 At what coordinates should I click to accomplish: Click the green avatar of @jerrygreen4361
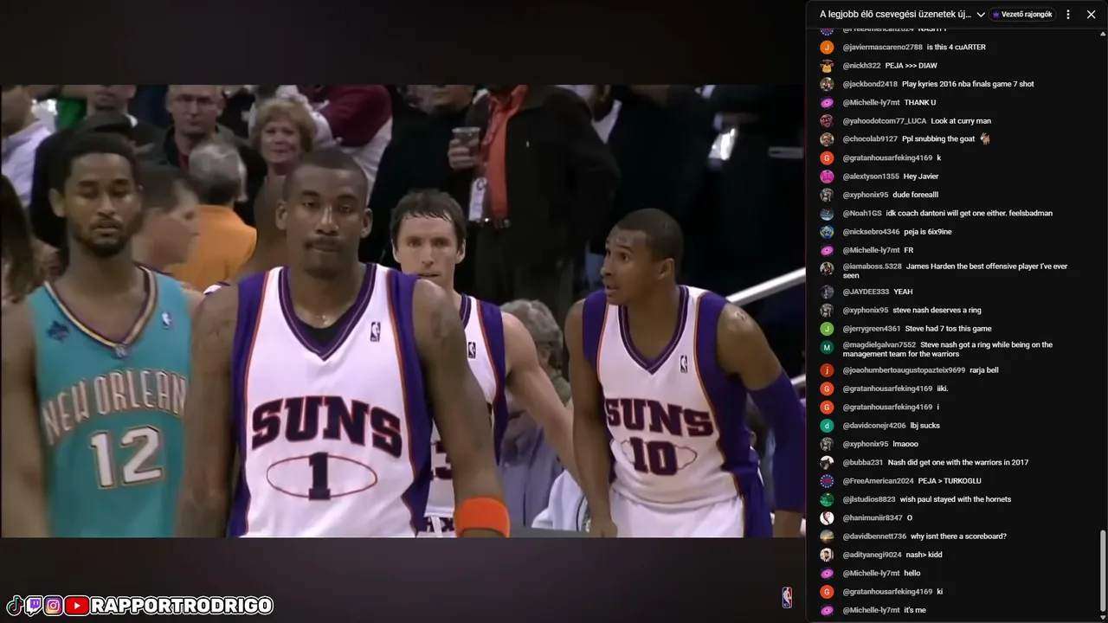(x=827, y=329)
